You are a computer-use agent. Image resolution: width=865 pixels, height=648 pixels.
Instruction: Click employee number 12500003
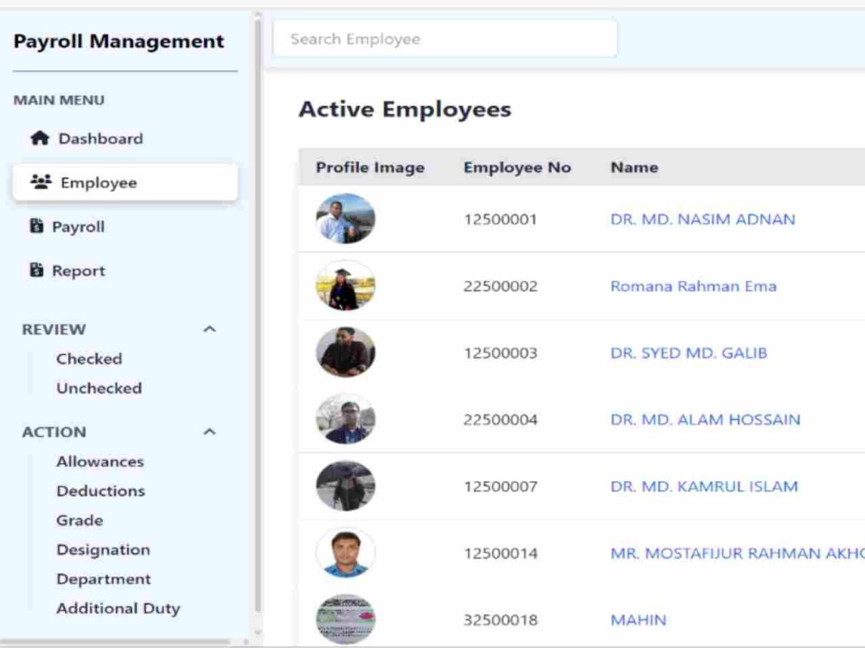click(x=500, y=353)
